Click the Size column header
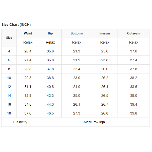The height and width of the screenshot is (152, 152). 9,38
